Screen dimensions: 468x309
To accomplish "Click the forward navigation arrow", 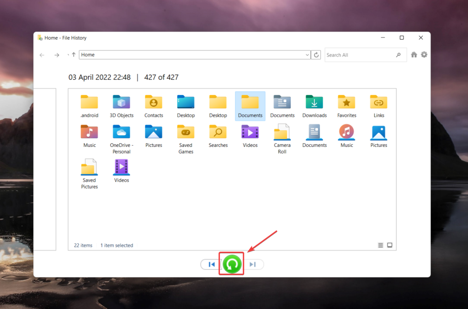I will pyautogui.click(x=56, y=55).
